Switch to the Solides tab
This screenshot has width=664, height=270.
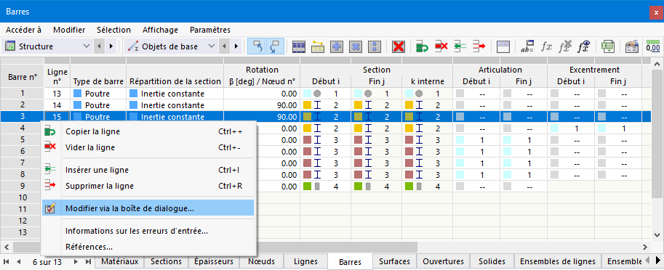pyautogui.click(x=492, y=261)
